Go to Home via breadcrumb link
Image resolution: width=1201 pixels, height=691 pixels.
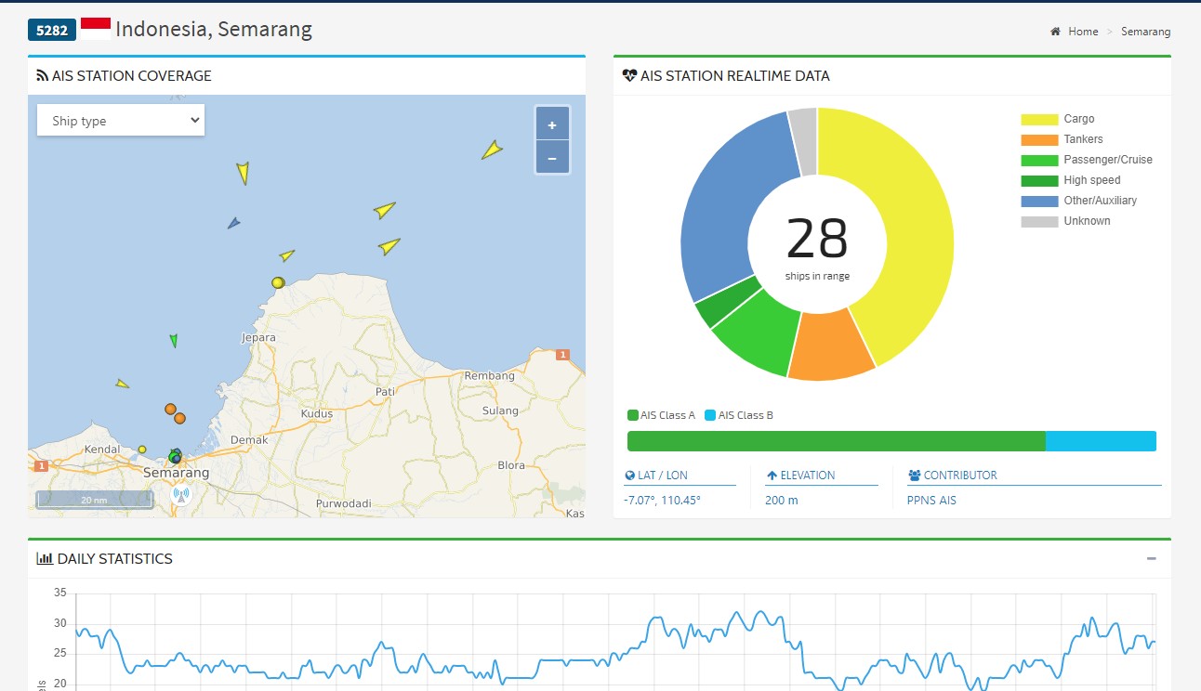tap(1083, 32)
